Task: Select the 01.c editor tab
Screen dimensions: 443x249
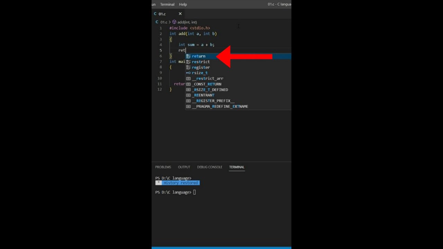Action: [168, 14]
